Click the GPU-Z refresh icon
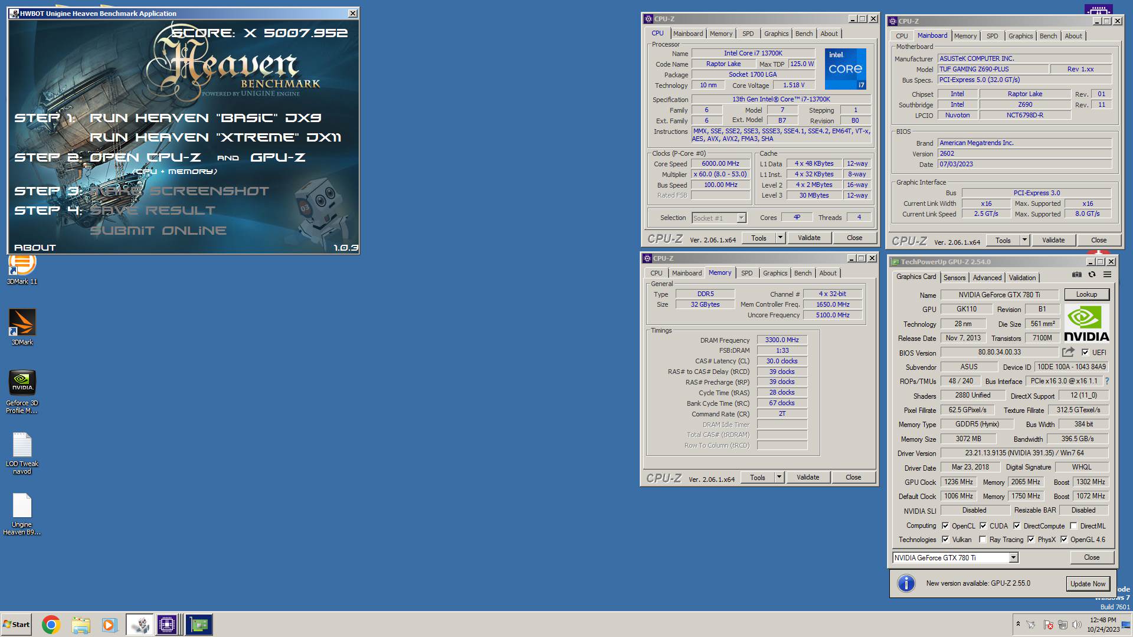The height and width of the screenshot is (637, 1133). point(1092,275)
